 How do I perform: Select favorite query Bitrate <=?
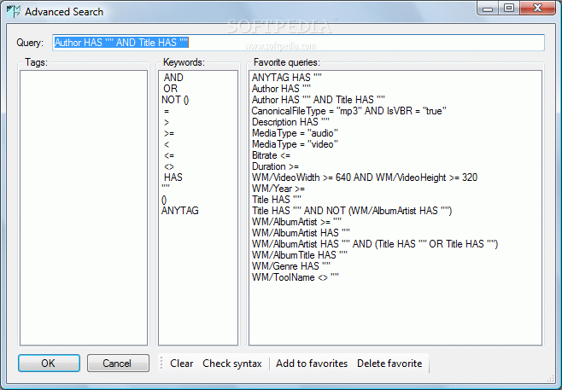pos(271,155)
